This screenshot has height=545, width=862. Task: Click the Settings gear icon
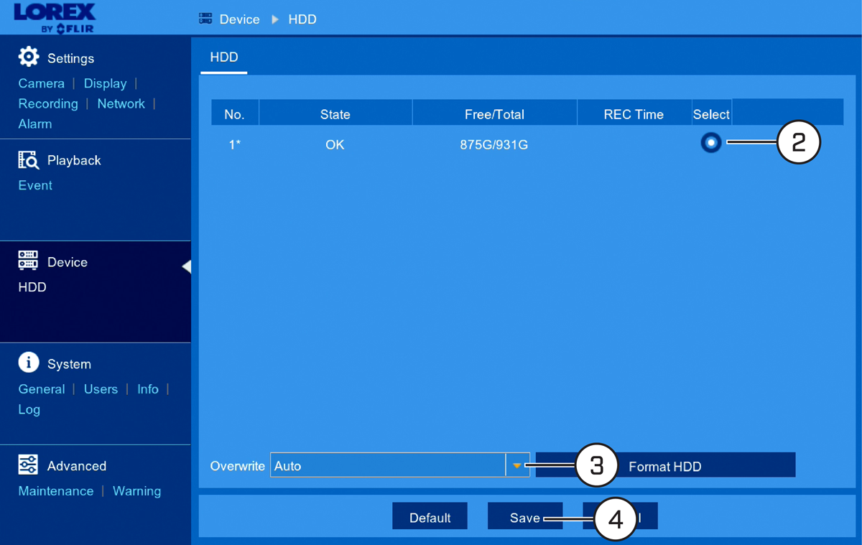29,57
